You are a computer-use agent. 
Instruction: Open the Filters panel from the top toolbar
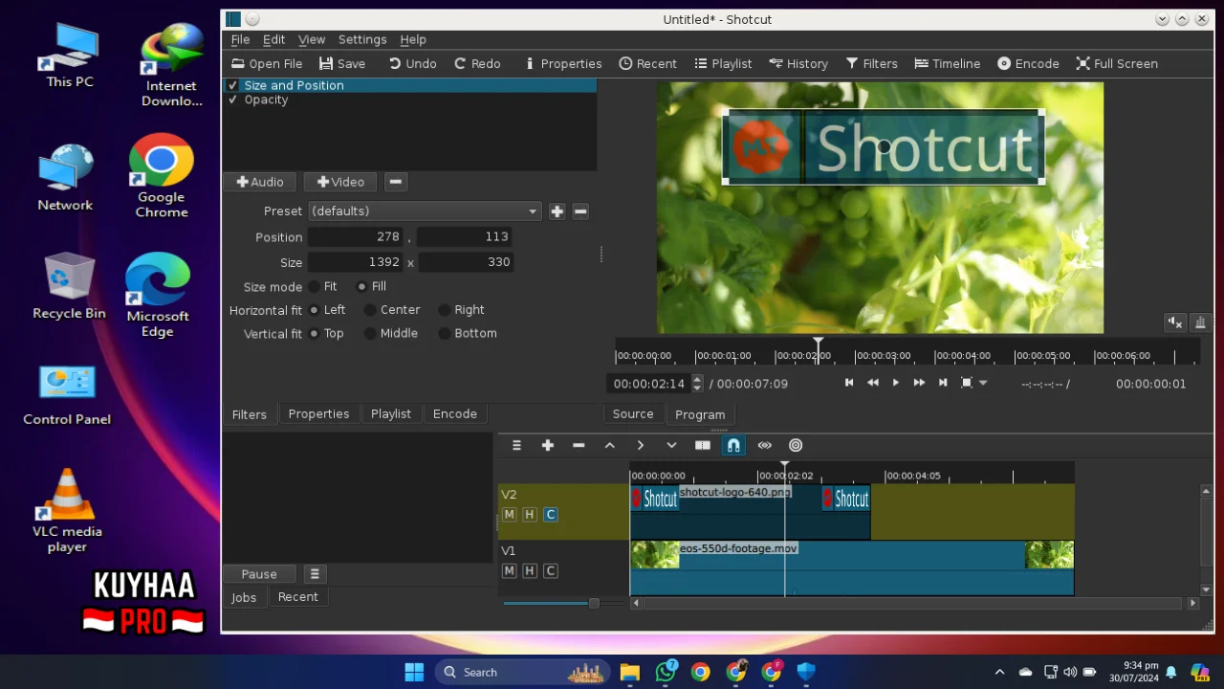(871, 63)
